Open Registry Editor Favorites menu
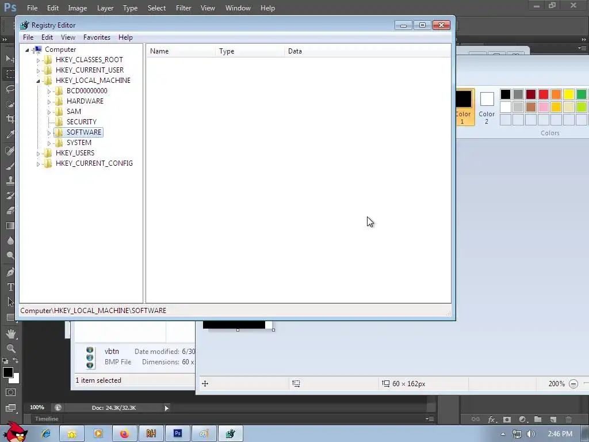The image size is (589, 442). pyautogui.click(x=97, y=37)
